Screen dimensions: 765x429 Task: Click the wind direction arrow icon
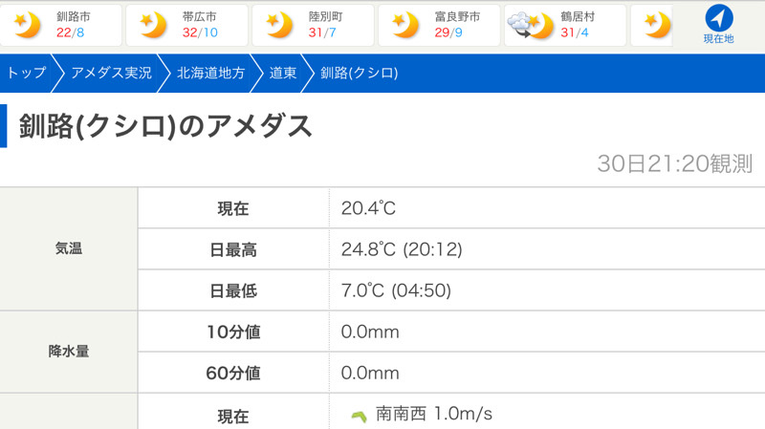[360, 417]
